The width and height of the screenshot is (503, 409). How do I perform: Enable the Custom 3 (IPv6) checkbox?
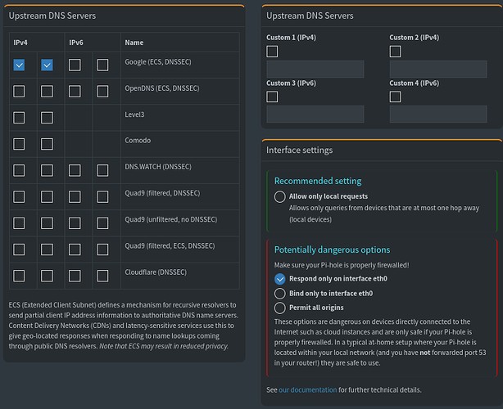273,97
